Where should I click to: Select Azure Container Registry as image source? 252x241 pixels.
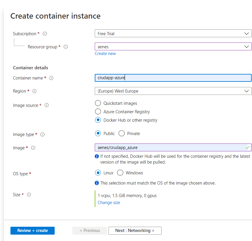[98, 111]
